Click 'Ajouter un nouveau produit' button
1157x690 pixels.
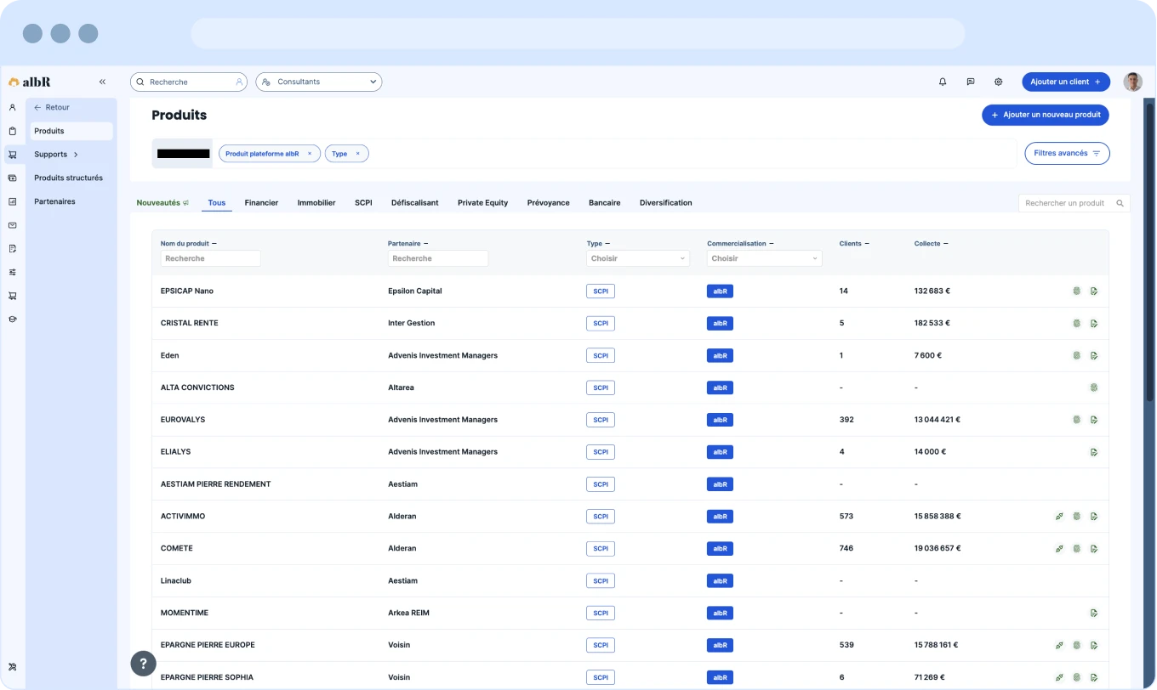[x=1045, y=115]
